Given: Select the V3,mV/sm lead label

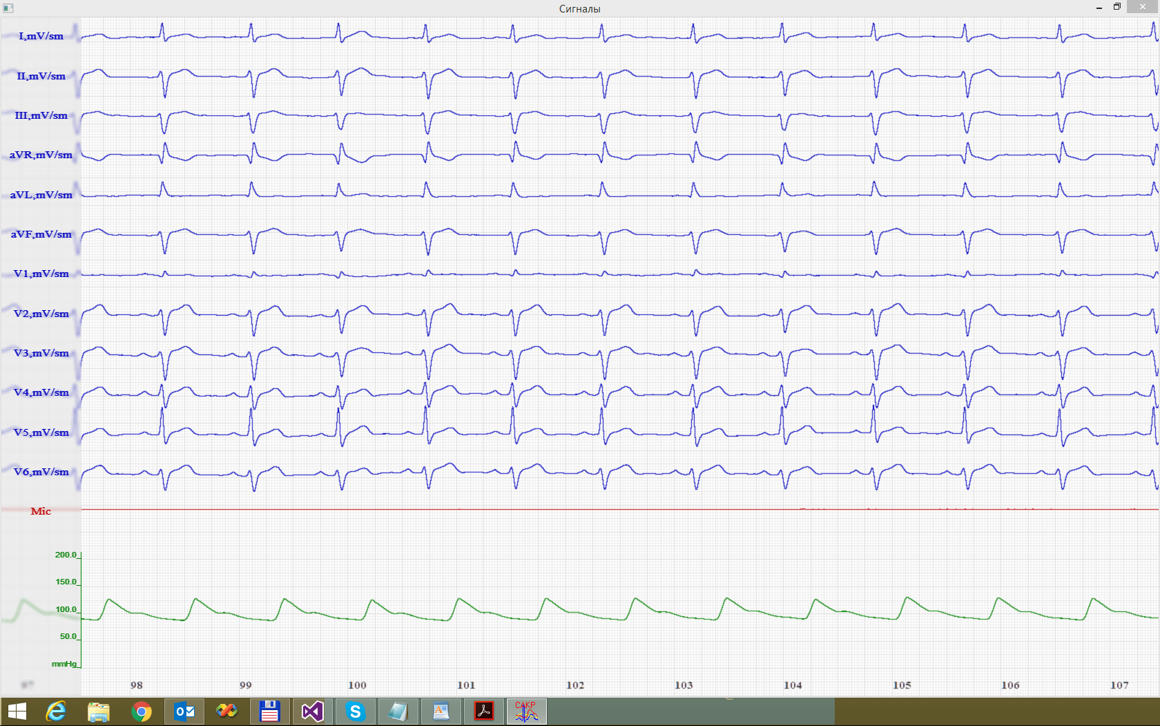Looking at the screenshot, I should (41, 353).
